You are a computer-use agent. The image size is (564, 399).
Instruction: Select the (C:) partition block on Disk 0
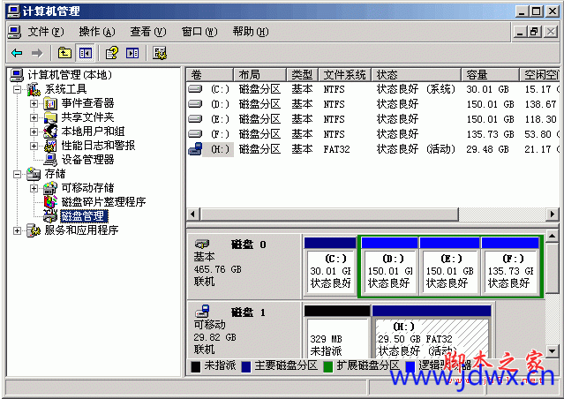(x=330, y=267)
